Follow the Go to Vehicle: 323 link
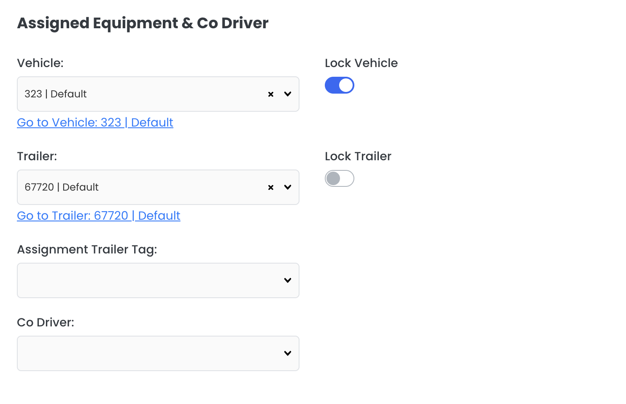Image resolution: width=626 pixels, height=404 pixels. click(x=95, y=122)
